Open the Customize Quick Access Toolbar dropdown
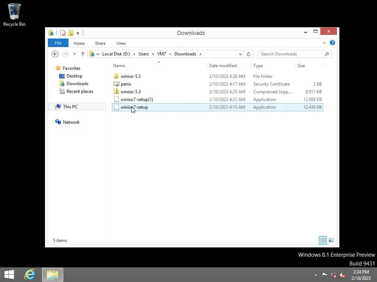This screenshot has width=377, height=282. point(78,33)
